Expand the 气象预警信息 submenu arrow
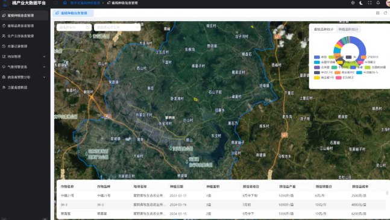The image size is (390, 220). coord(44,67)
